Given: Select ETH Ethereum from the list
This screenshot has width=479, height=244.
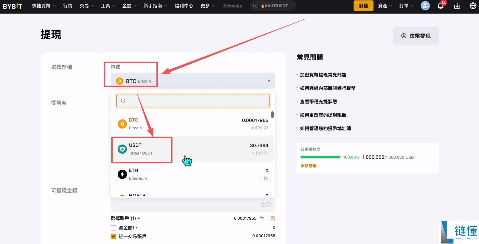Looking at the screenshot, I should coord(193,174).
